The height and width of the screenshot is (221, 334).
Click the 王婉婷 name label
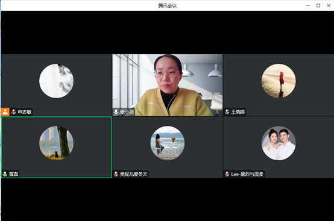pyautogui.click(x=238, y=112)
